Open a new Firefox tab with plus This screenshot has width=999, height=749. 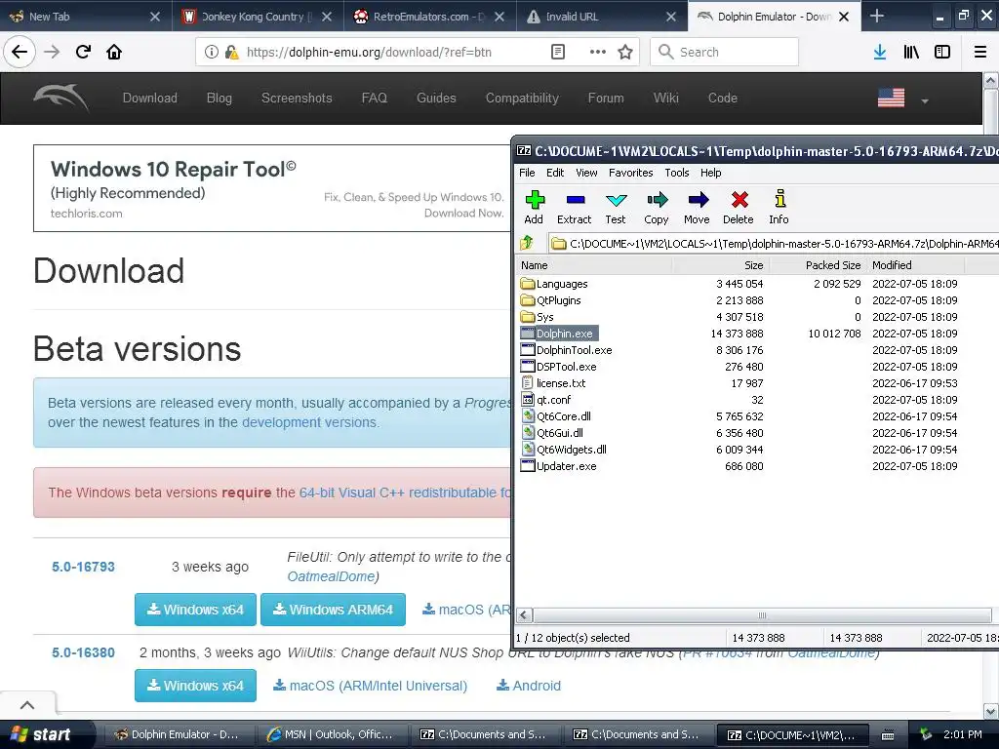(x=877, y=16)
